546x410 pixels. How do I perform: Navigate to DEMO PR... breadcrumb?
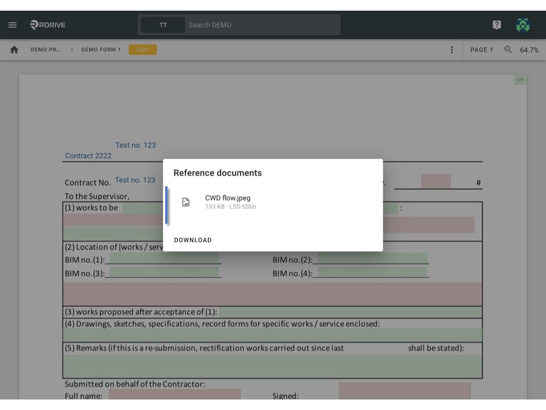click(46, 50)
